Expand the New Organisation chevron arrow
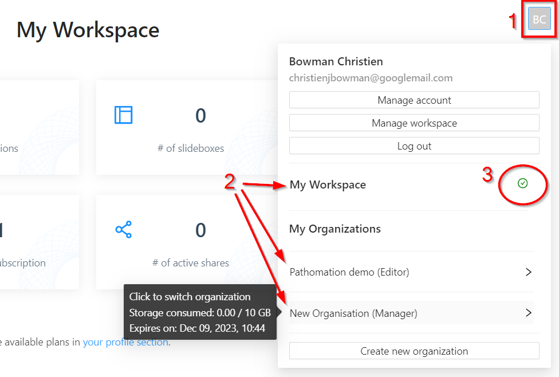Viewport: 559px width, 377px height. (529, 313)
